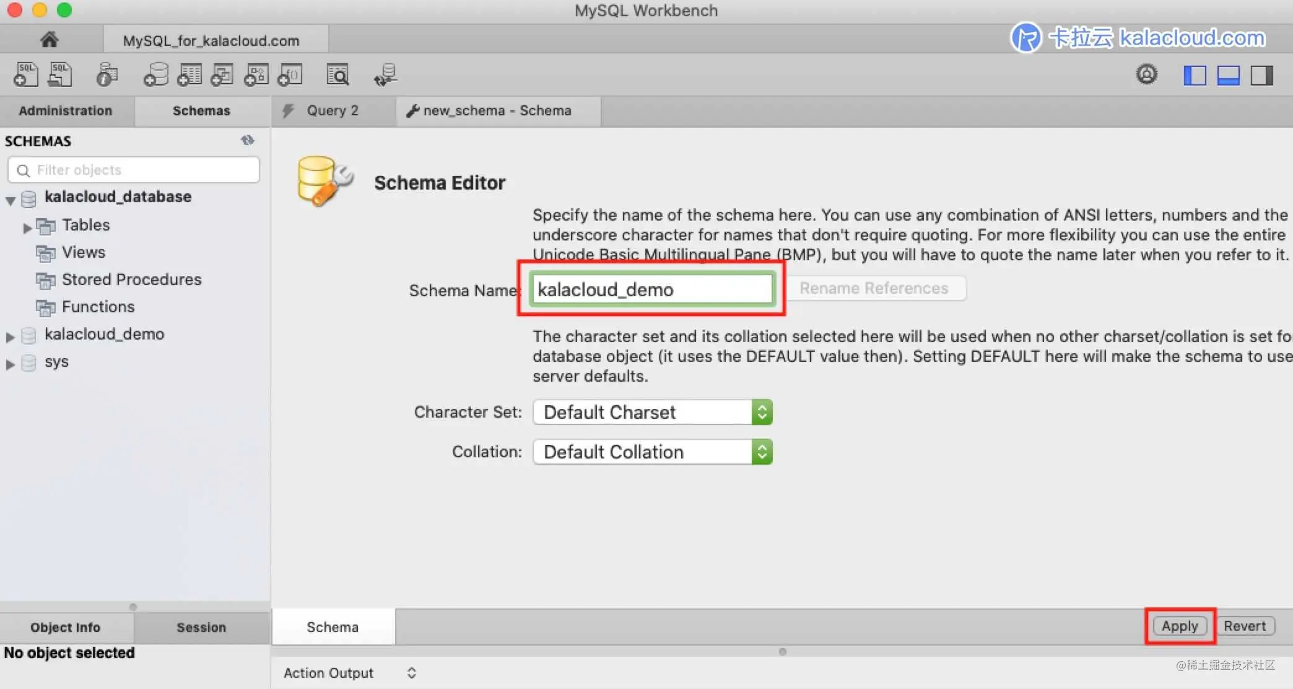Select the kalacloud_demo schema label
1293x689 pixels.
tap(105, 334)
